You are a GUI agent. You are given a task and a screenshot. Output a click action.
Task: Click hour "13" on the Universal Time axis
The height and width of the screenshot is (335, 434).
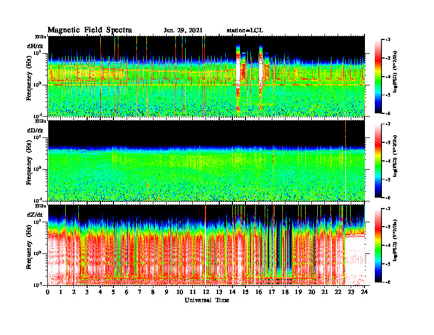tap(219, 292)
